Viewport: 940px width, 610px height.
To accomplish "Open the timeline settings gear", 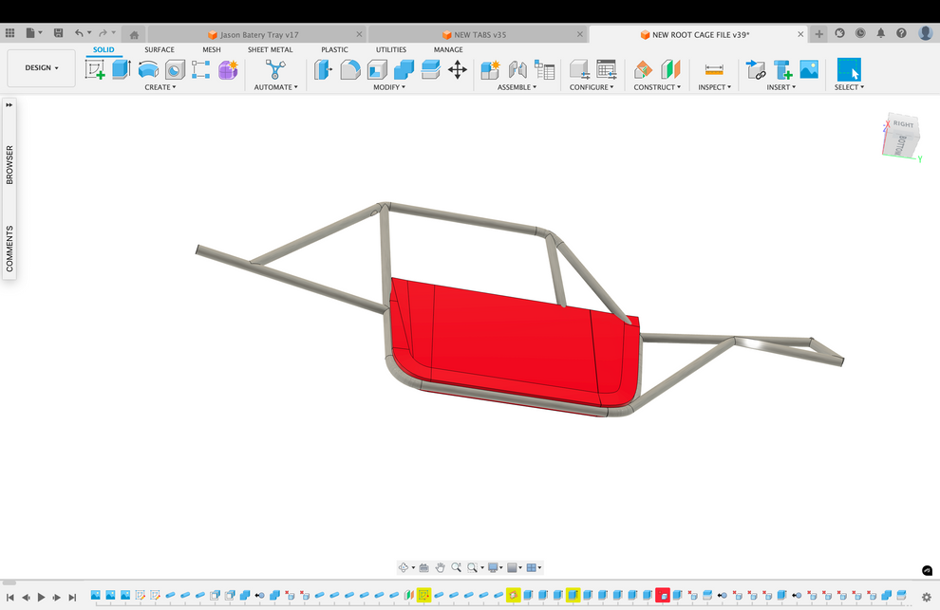I will pos(928,597).
